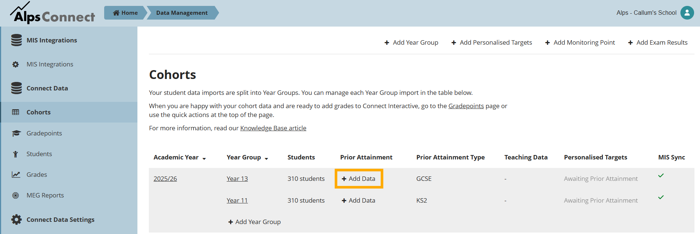Click the AlpsConnect logo

click(x=52, y=13)
